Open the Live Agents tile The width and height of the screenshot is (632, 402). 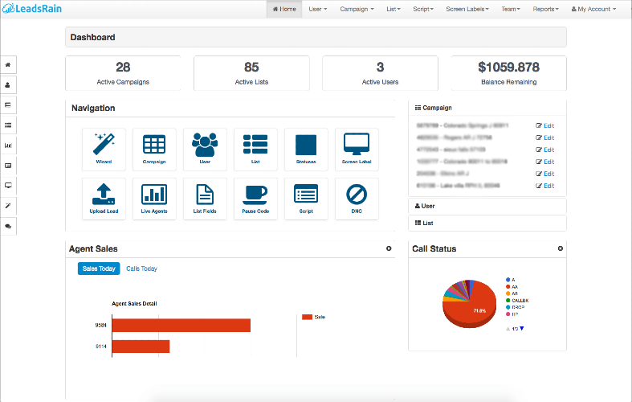[x=154, y=199]
